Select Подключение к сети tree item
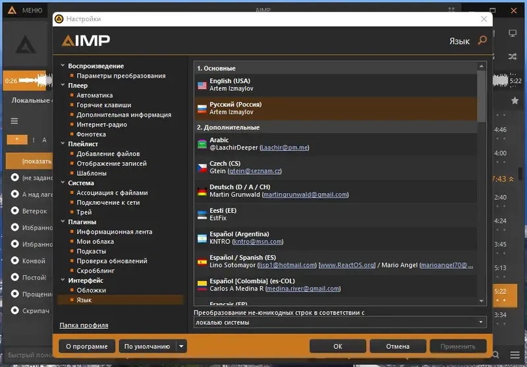The width and height of the screenshot is (527, 367). pyautogui.click(x=108, y=202)
